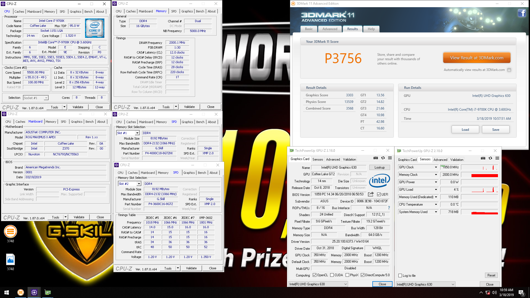Click View Result at 3DMark.com button
The image size is (530, 298).
click(x=477, y=58)
